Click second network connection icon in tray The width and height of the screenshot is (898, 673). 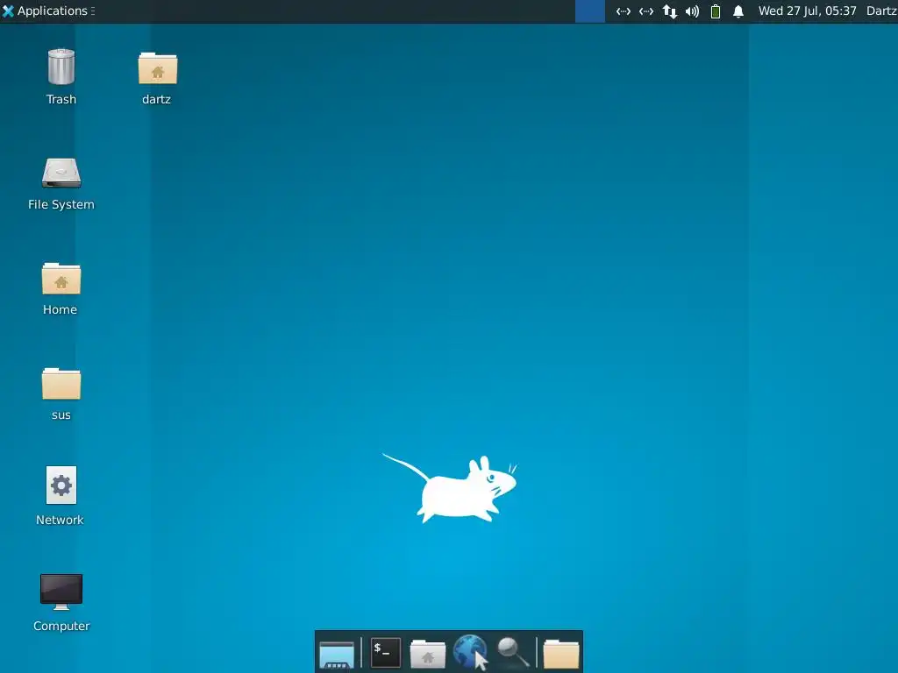(646, 11)
